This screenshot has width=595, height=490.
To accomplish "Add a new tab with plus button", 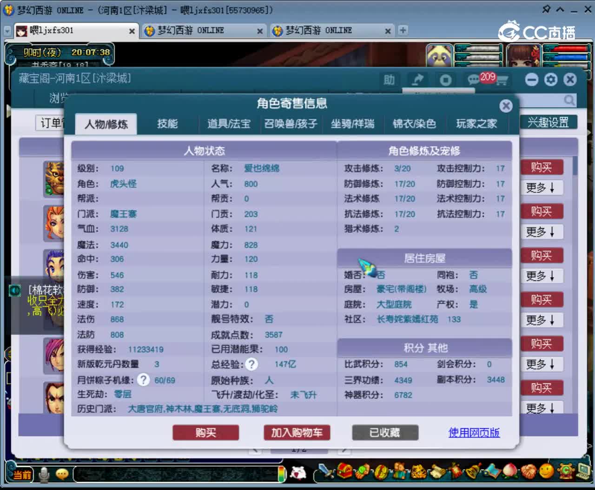I will pos(403,30).
